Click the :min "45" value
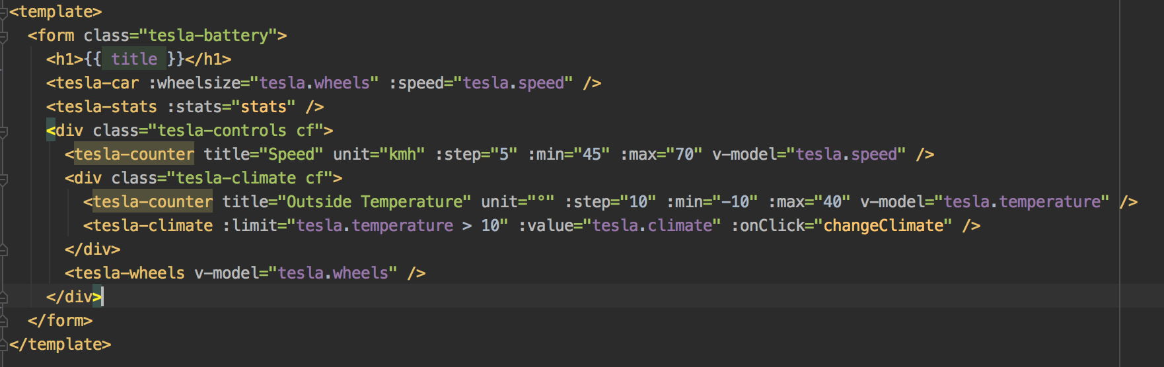Viewport: 1164px width, 367px height. [x=592, y=154]
